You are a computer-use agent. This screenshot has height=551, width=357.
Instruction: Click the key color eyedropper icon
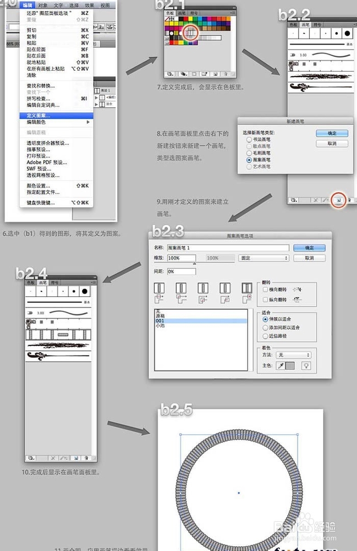281,366
